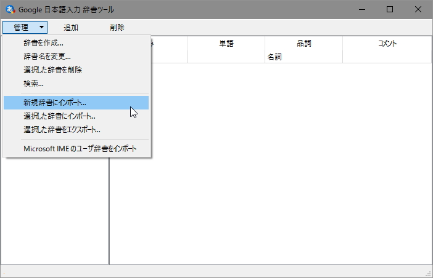Click the 追加 toolbar button

[x=71, y=27]
